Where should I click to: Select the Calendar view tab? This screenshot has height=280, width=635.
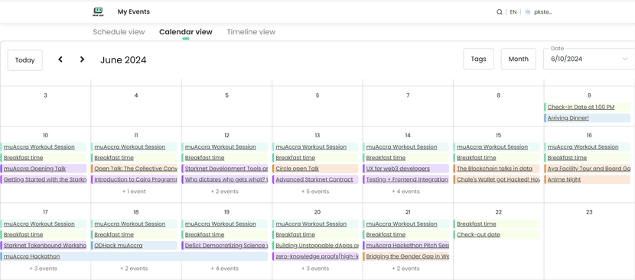(x=185, y=32)
